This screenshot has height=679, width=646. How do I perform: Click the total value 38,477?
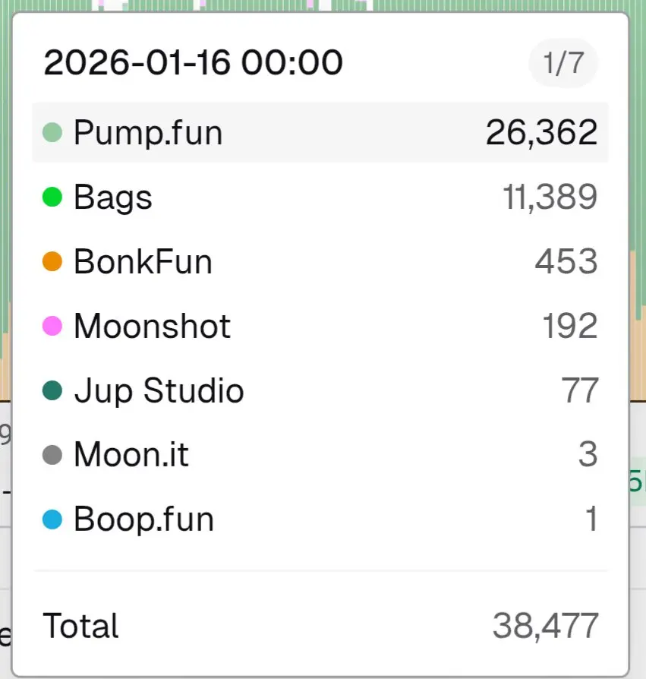click(x=545, y=627)
